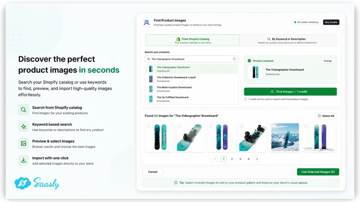The width and height of the screenshot is (360, 202).
Task: Switch to By Keyword or Description tab
Action: [288, 40]
